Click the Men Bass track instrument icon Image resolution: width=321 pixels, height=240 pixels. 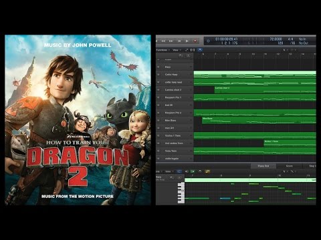click(x=158, y=121)
